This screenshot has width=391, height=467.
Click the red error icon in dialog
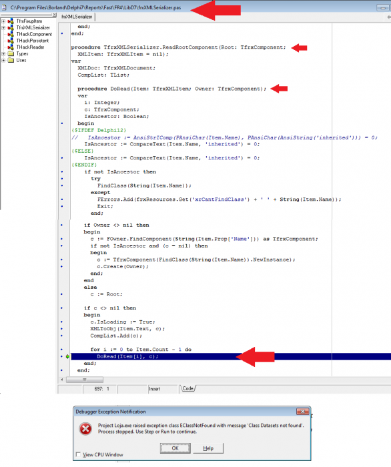pyautogui.click(x=85, y=429)
